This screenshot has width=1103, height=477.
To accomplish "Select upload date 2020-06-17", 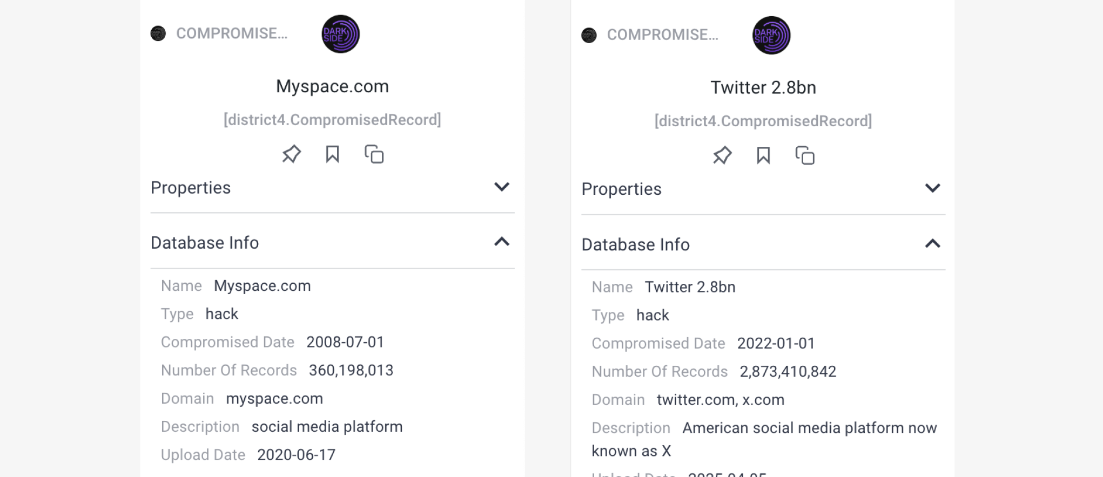I will (297, 455).
